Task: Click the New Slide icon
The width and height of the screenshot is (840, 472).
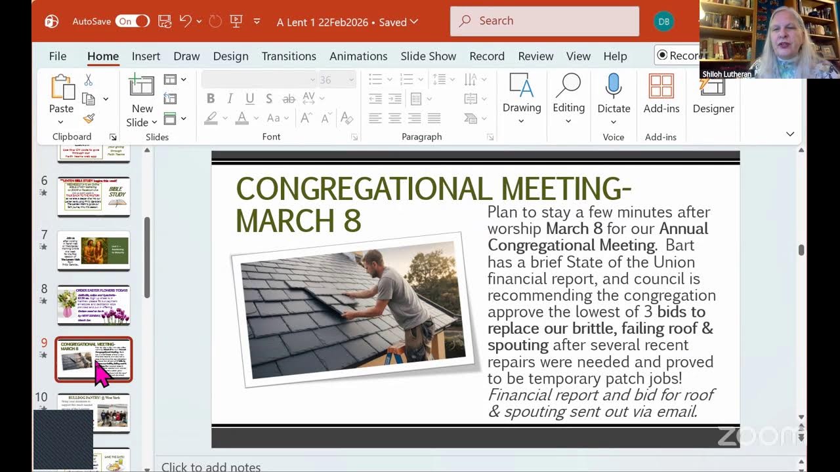Action: [x=142, y=87]
